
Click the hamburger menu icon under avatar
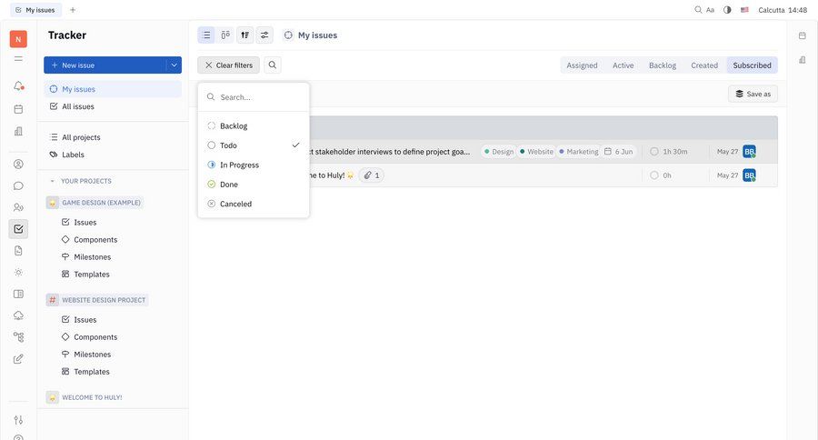[18, 59]
